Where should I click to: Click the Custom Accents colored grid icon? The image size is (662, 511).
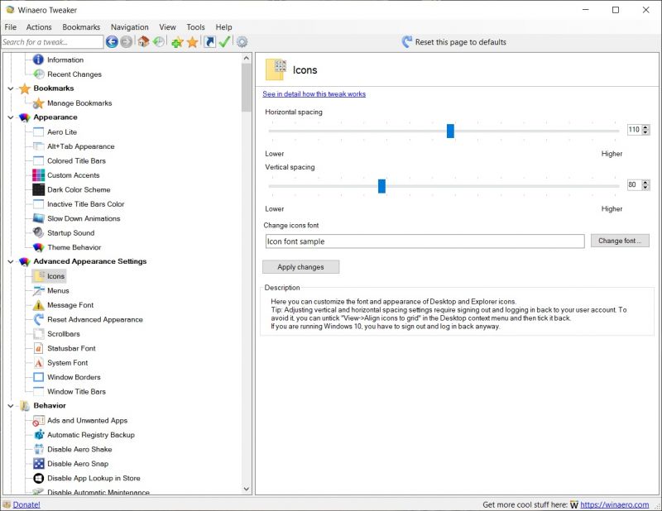[x=38, y=175]
